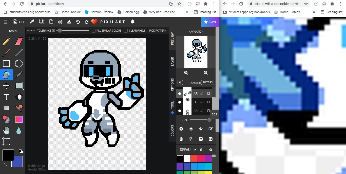Screen dimensions: 346x174
Task: Open the notifications bell
Action: (x=132, y=22)
